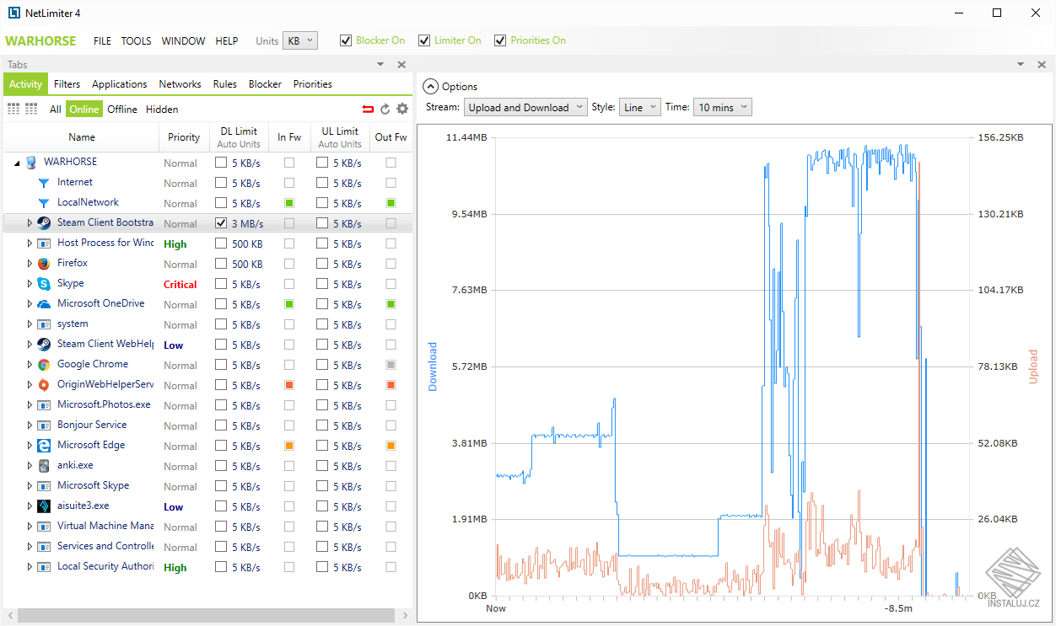
Task: Expand Host Process for Windows row
Action: tap(30, 243)
